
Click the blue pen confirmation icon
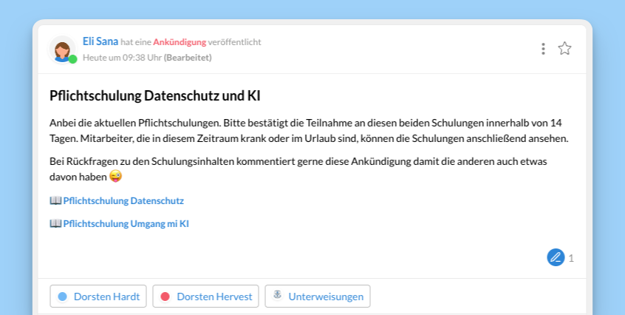click(556, 257)
